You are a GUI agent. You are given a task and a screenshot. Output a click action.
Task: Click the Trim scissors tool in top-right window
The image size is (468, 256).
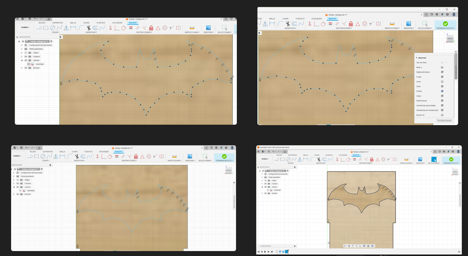click(x=288, y=24)
